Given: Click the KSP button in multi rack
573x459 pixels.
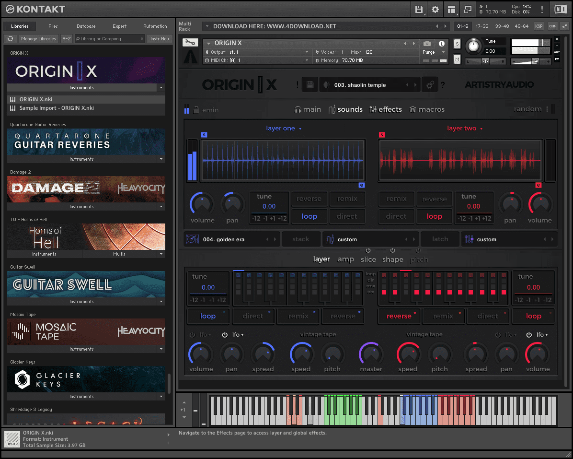Looking at the screenshot, I should pyautogui.click(x=539, y=26).
